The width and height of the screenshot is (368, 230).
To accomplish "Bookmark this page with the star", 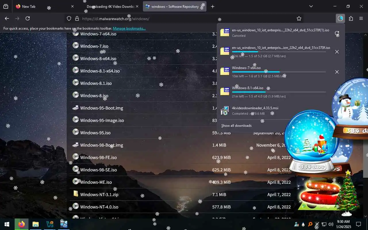I will point(299,18).
